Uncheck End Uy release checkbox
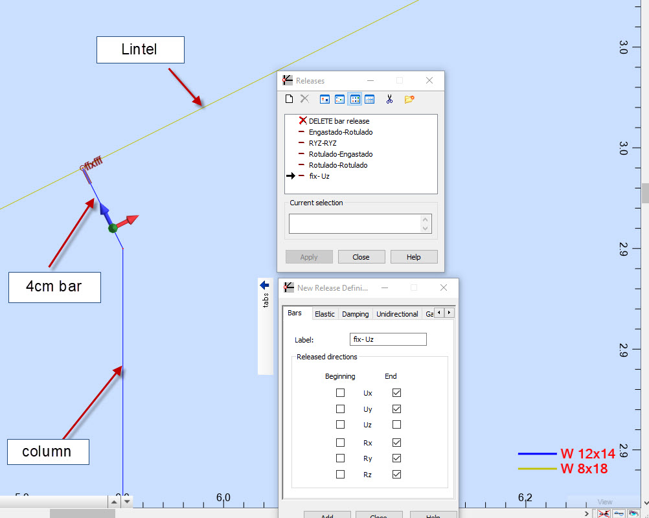The height and width of the screenshot is (518, 649). [396, 409]
